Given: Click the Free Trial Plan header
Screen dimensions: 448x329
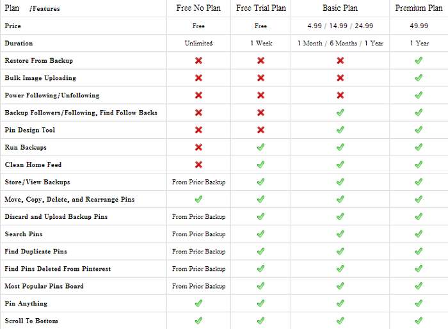Looking at the screenshot, I should [260, 8].
